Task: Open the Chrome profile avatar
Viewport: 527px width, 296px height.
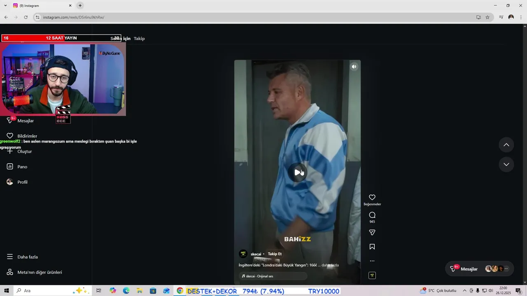Action: click(511, 17)
